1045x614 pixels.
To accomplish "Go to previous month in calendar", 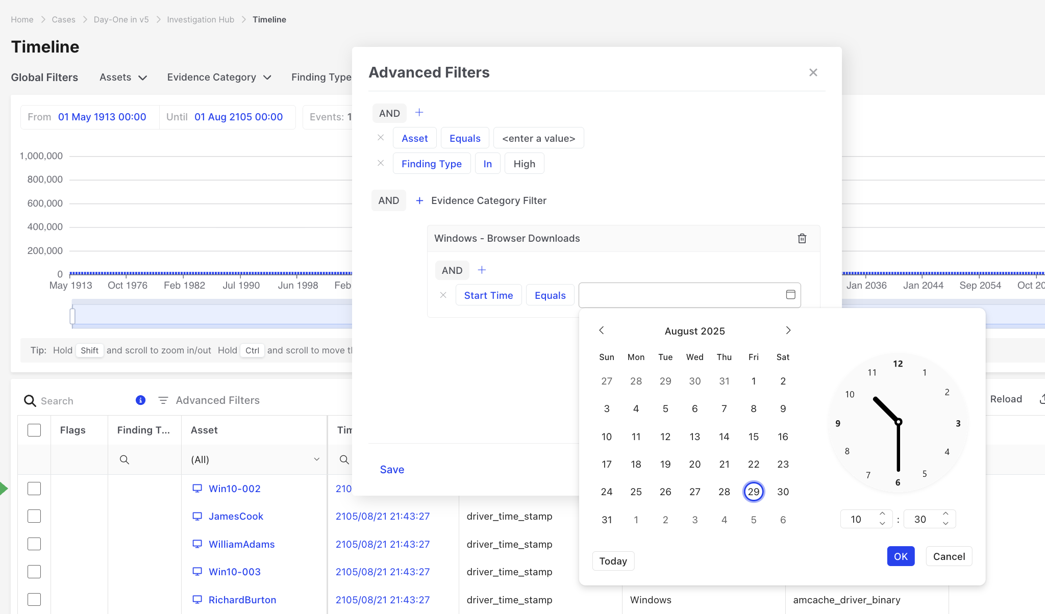I will 602,330.
